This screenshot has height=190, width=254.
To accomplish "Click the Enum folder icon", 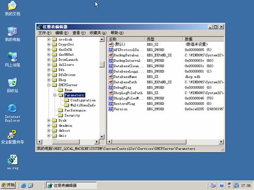I will 61,90.
